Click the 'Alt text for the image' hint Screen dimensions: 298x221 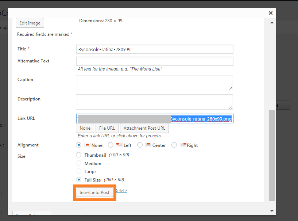tap(120, 69)
